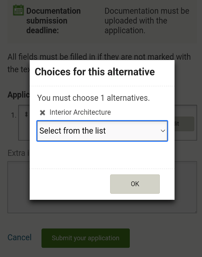Click the Cancel link below the form
The width and height of the screenshot is (202, 257).
[20, 237]
